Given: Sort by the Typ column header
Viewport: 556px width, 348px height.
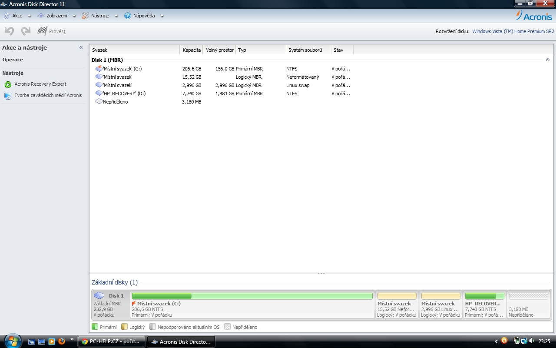Looking at the screenshot, I should pyautogui.click(x=261, y=50).
